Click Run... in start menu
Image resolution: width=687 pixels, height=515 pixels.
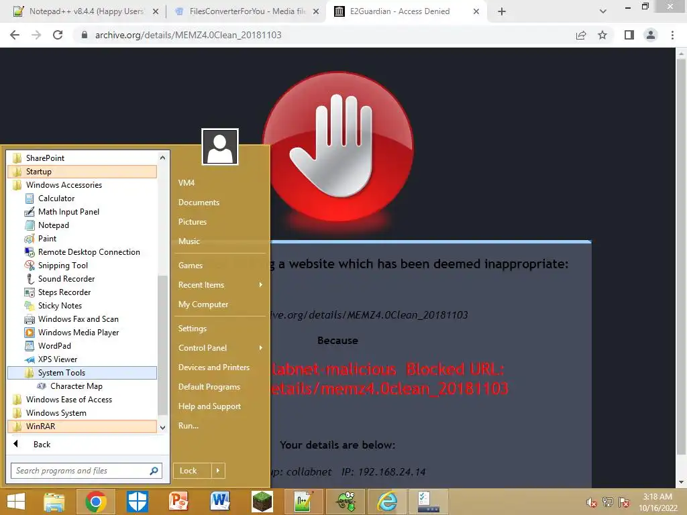(x=188, y=426)
